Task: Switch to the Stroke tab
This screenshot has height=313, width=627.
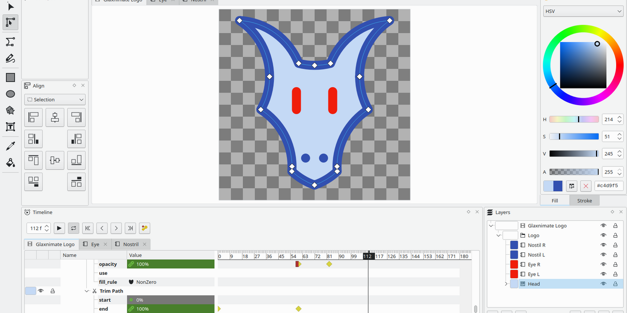Action: click(x=584, y=201)
